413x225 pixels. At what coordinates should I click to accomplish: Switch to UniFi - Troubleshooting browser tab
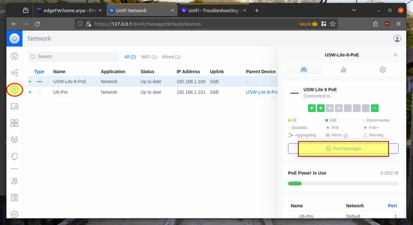(213, 11)
